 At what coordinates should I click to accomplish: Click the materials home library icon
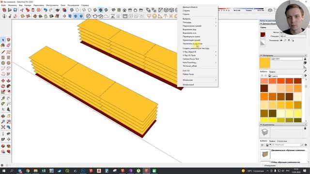269,76
